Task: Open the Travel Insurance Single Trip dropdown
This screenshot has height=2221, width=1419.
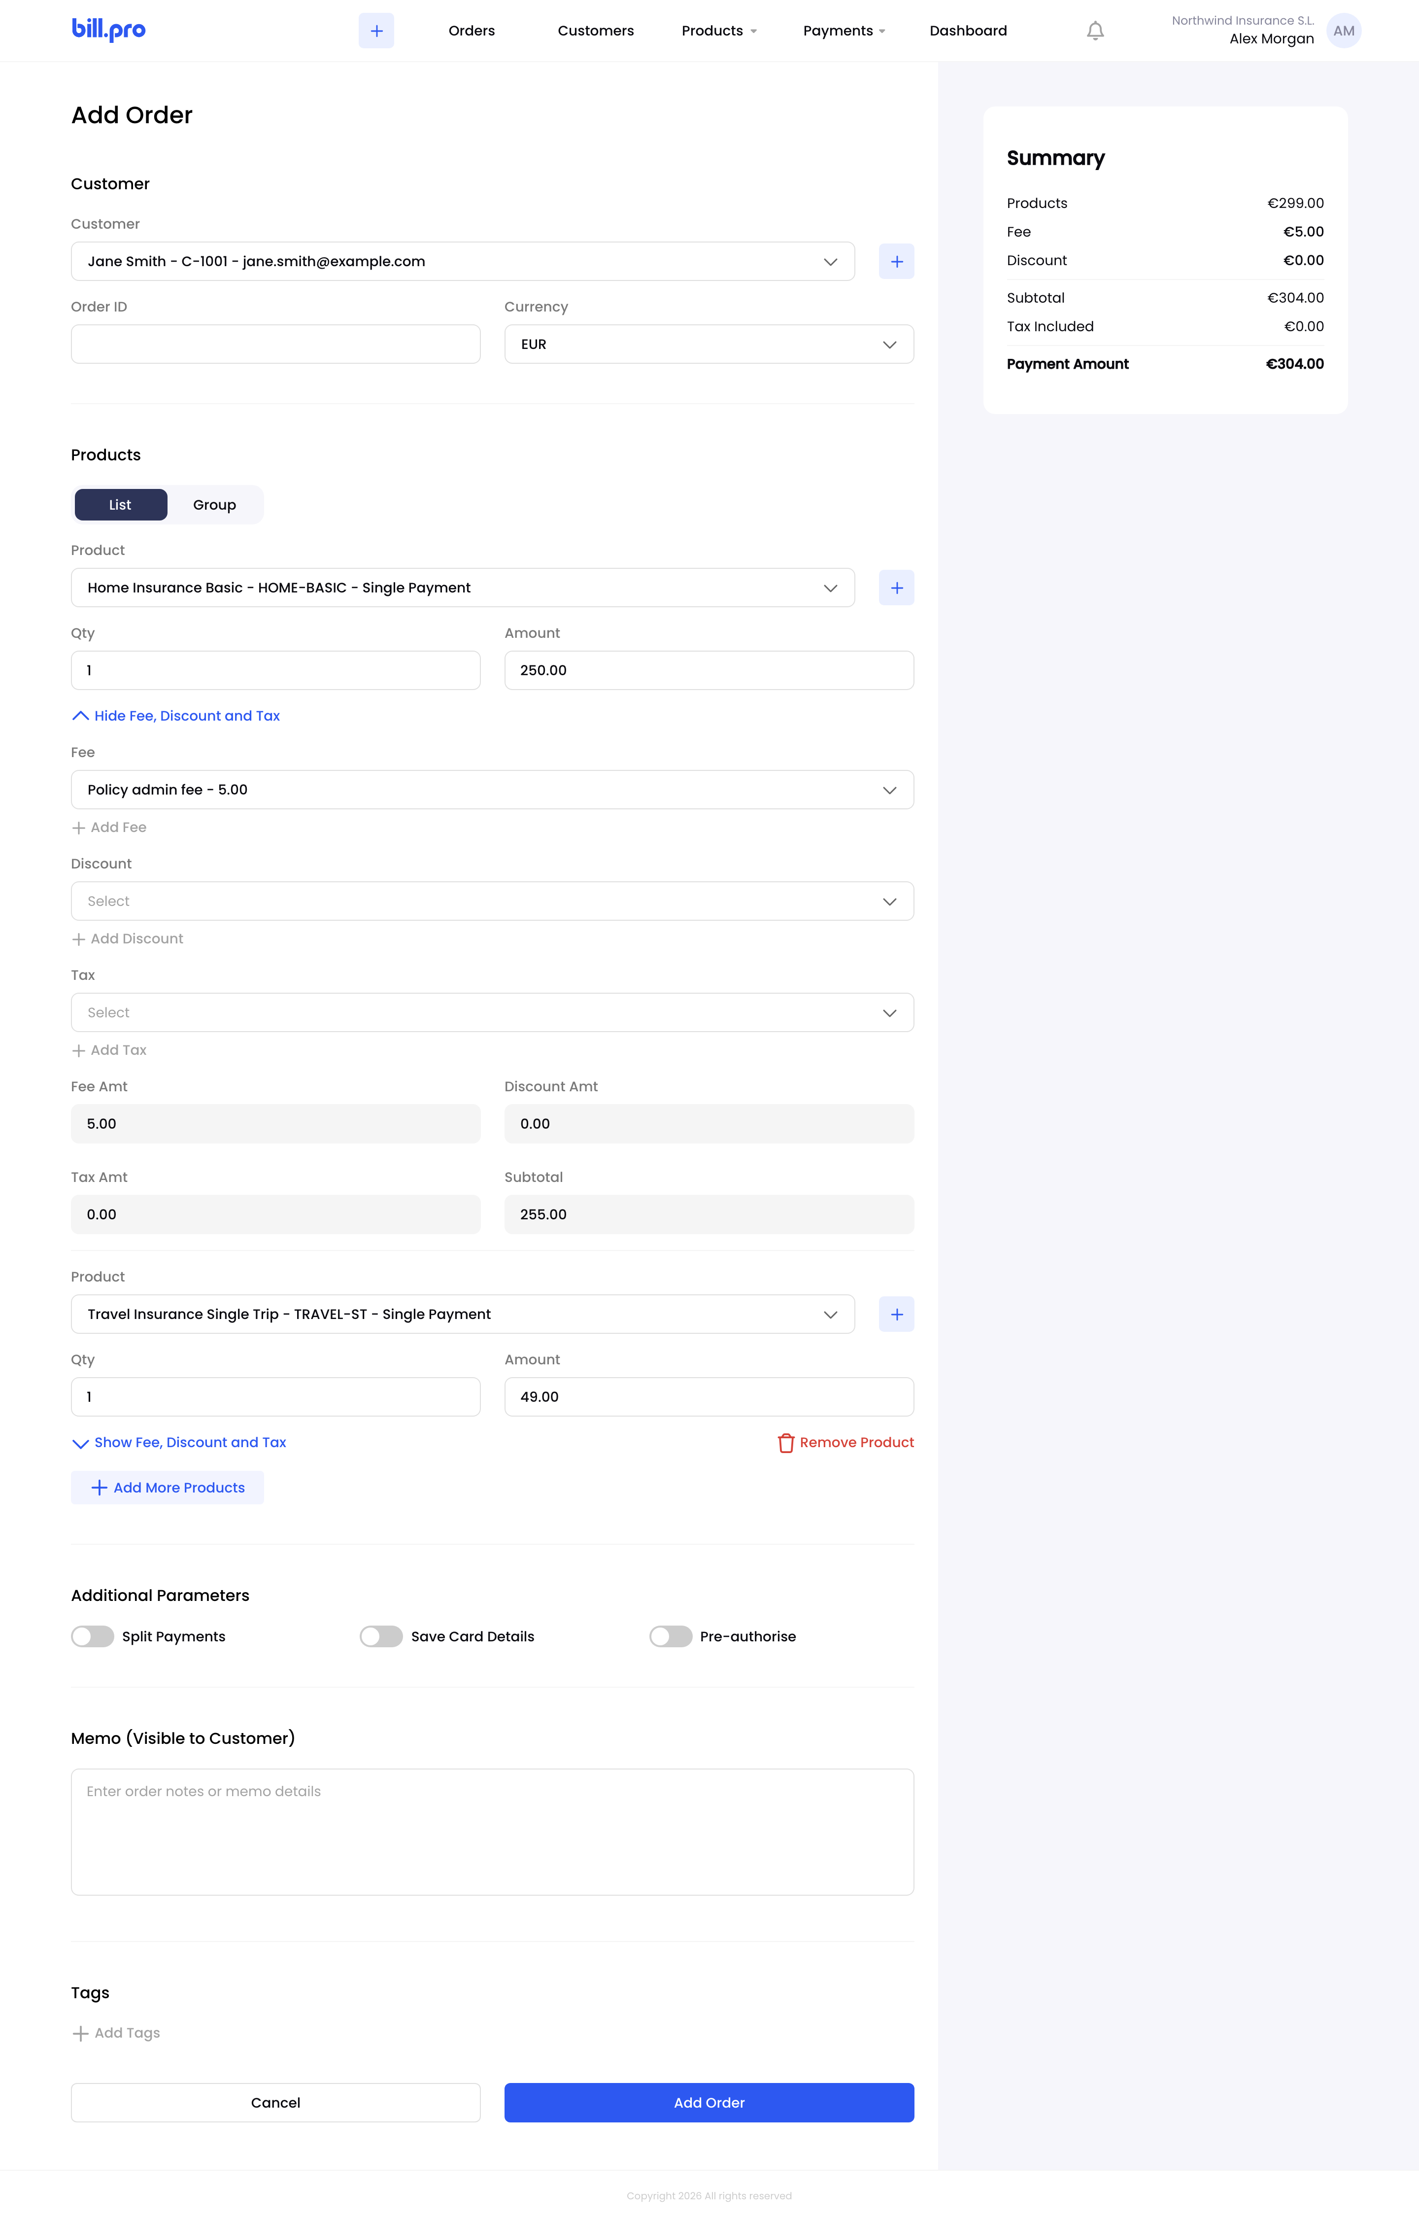Action: pos(463,1315)
